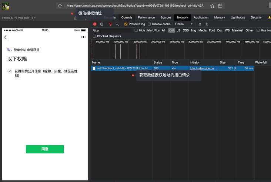This screenshot has height=182, width=271.
Task: Switch to the Performance tab
Action: coord(146,17)
